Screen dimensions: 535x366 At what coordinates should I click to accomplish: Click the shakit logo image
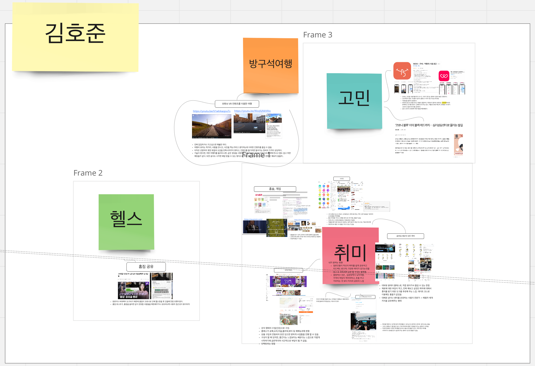[x=259, y=195]
